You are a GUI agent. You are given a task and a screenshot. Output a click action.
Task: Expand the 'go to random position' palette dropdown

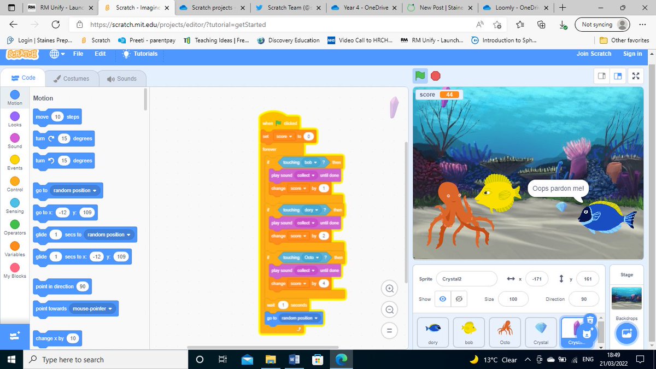pos(74,190)
